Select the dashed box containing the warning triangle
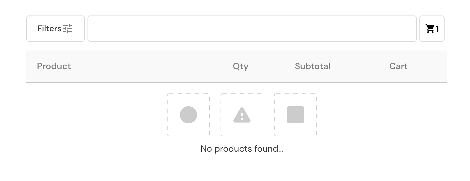This screenshot has width=470, height=181. coord(242,115)
